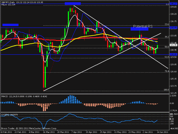Image resolution: width=178 pixels, height=134 pixels.
Task: Click the 7 Apr 2011 date label
Action: point(77,132)
